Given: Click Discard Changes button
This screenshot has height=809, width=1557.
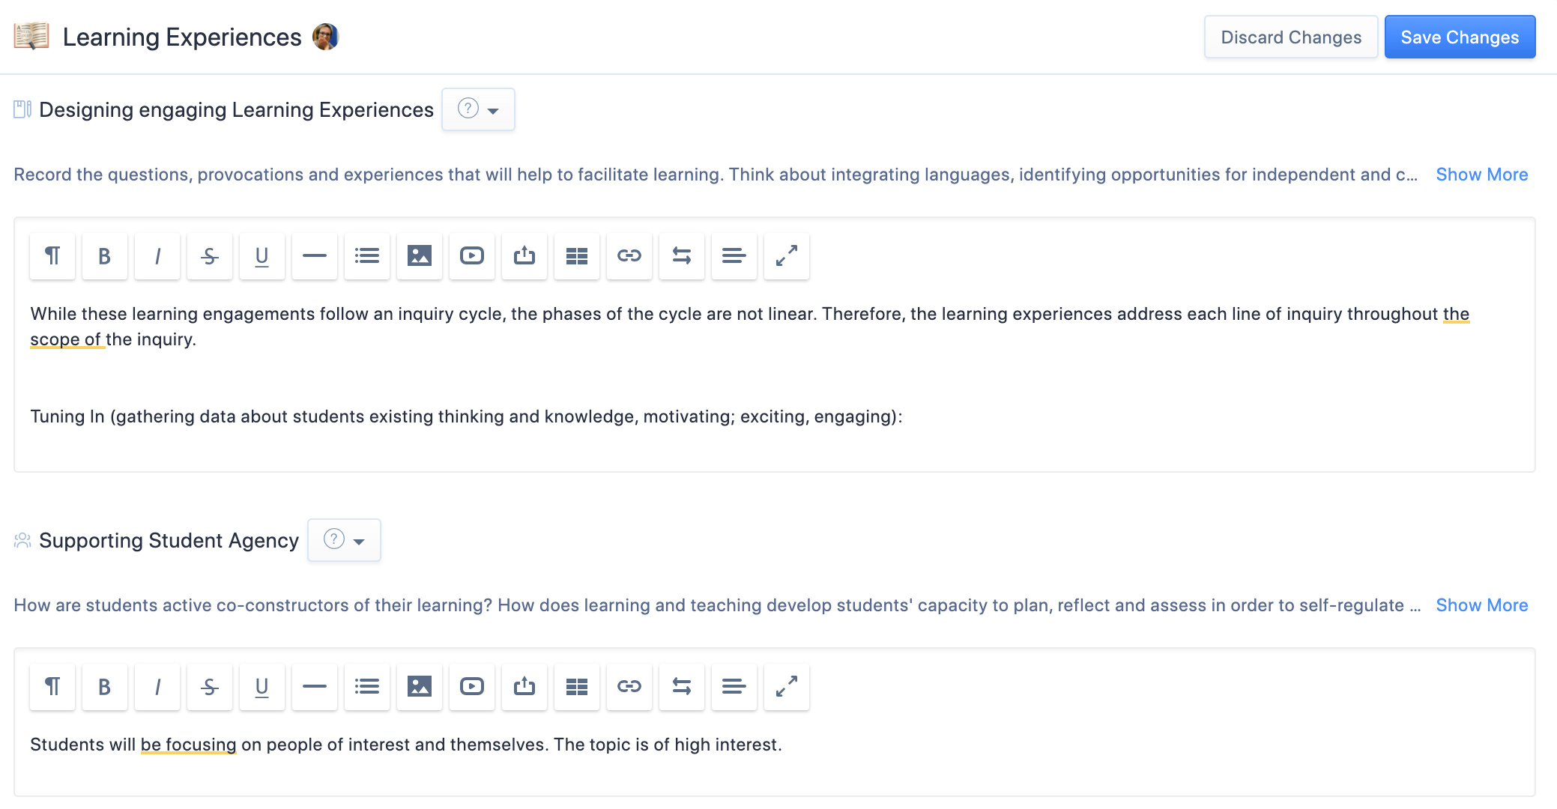Looking at the screenshot, I should (1291, 37).
